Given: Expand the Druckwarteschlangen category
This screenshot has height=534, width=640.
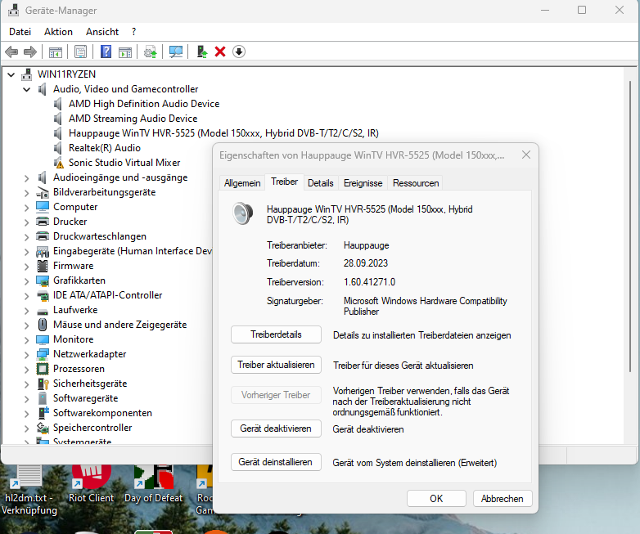Looking at the screenshot, I should (27, 236).
